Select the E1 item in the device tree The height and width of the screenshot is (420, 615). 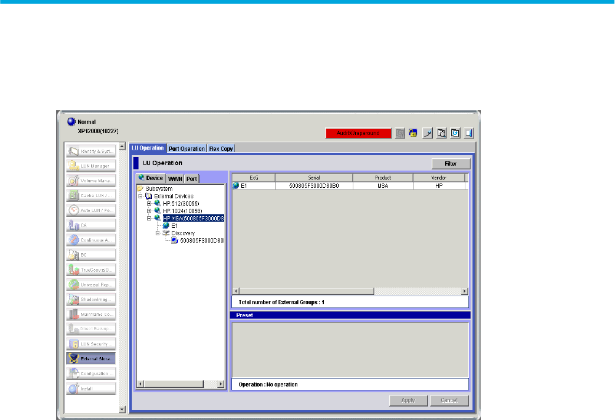click(x=174, y=226)
